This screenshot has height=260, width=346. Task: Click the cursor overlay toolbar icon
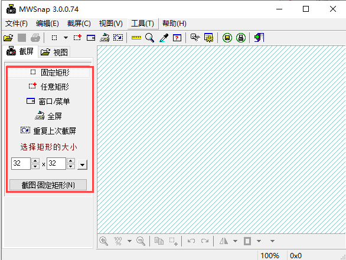[x=195, y=38]
